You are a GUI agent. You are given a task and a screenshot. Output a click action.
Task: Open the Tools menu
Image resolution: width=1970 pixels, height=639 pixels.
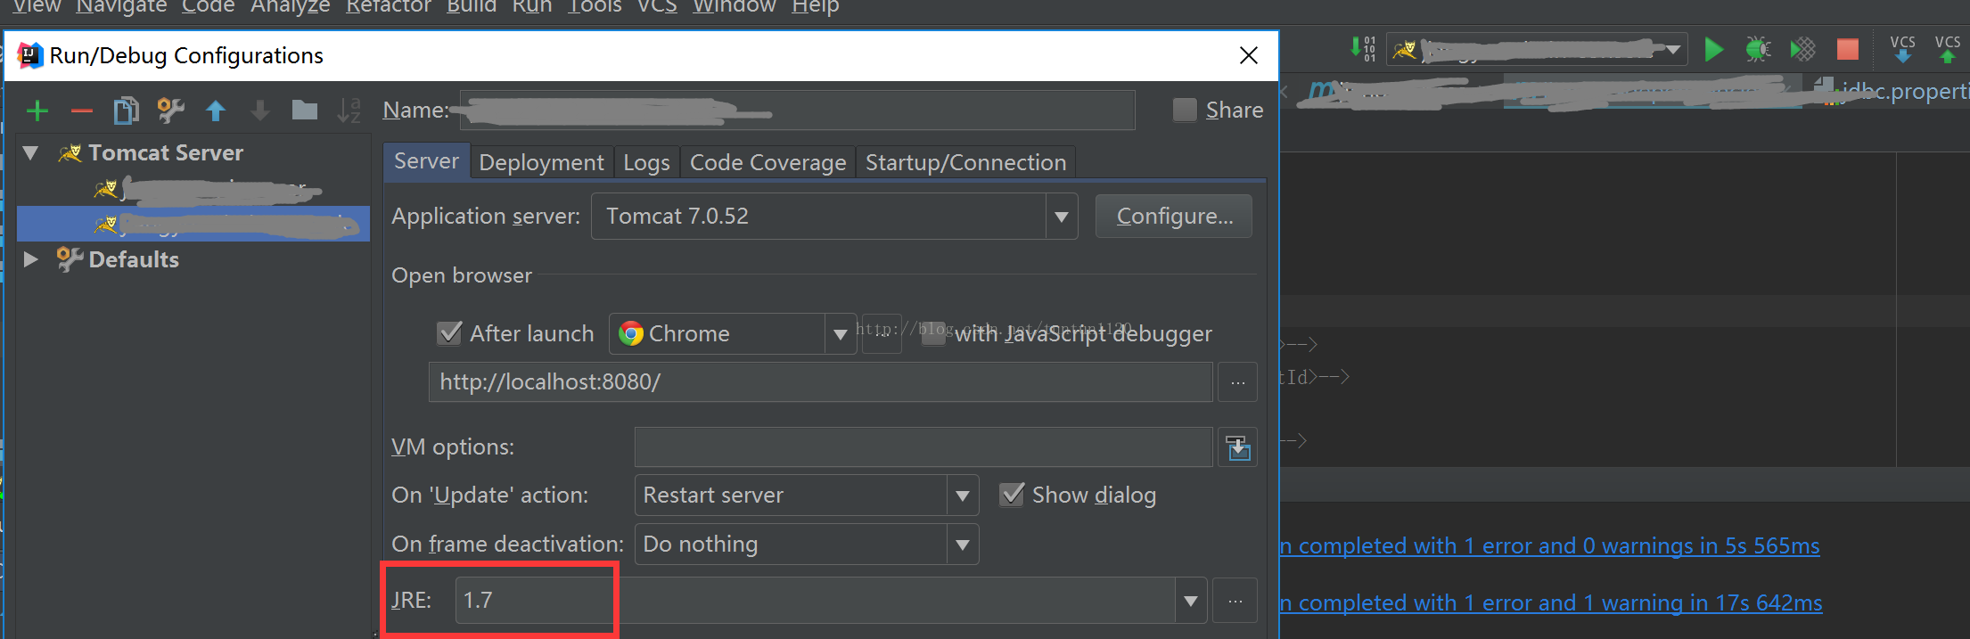click(x=594, y=7)
